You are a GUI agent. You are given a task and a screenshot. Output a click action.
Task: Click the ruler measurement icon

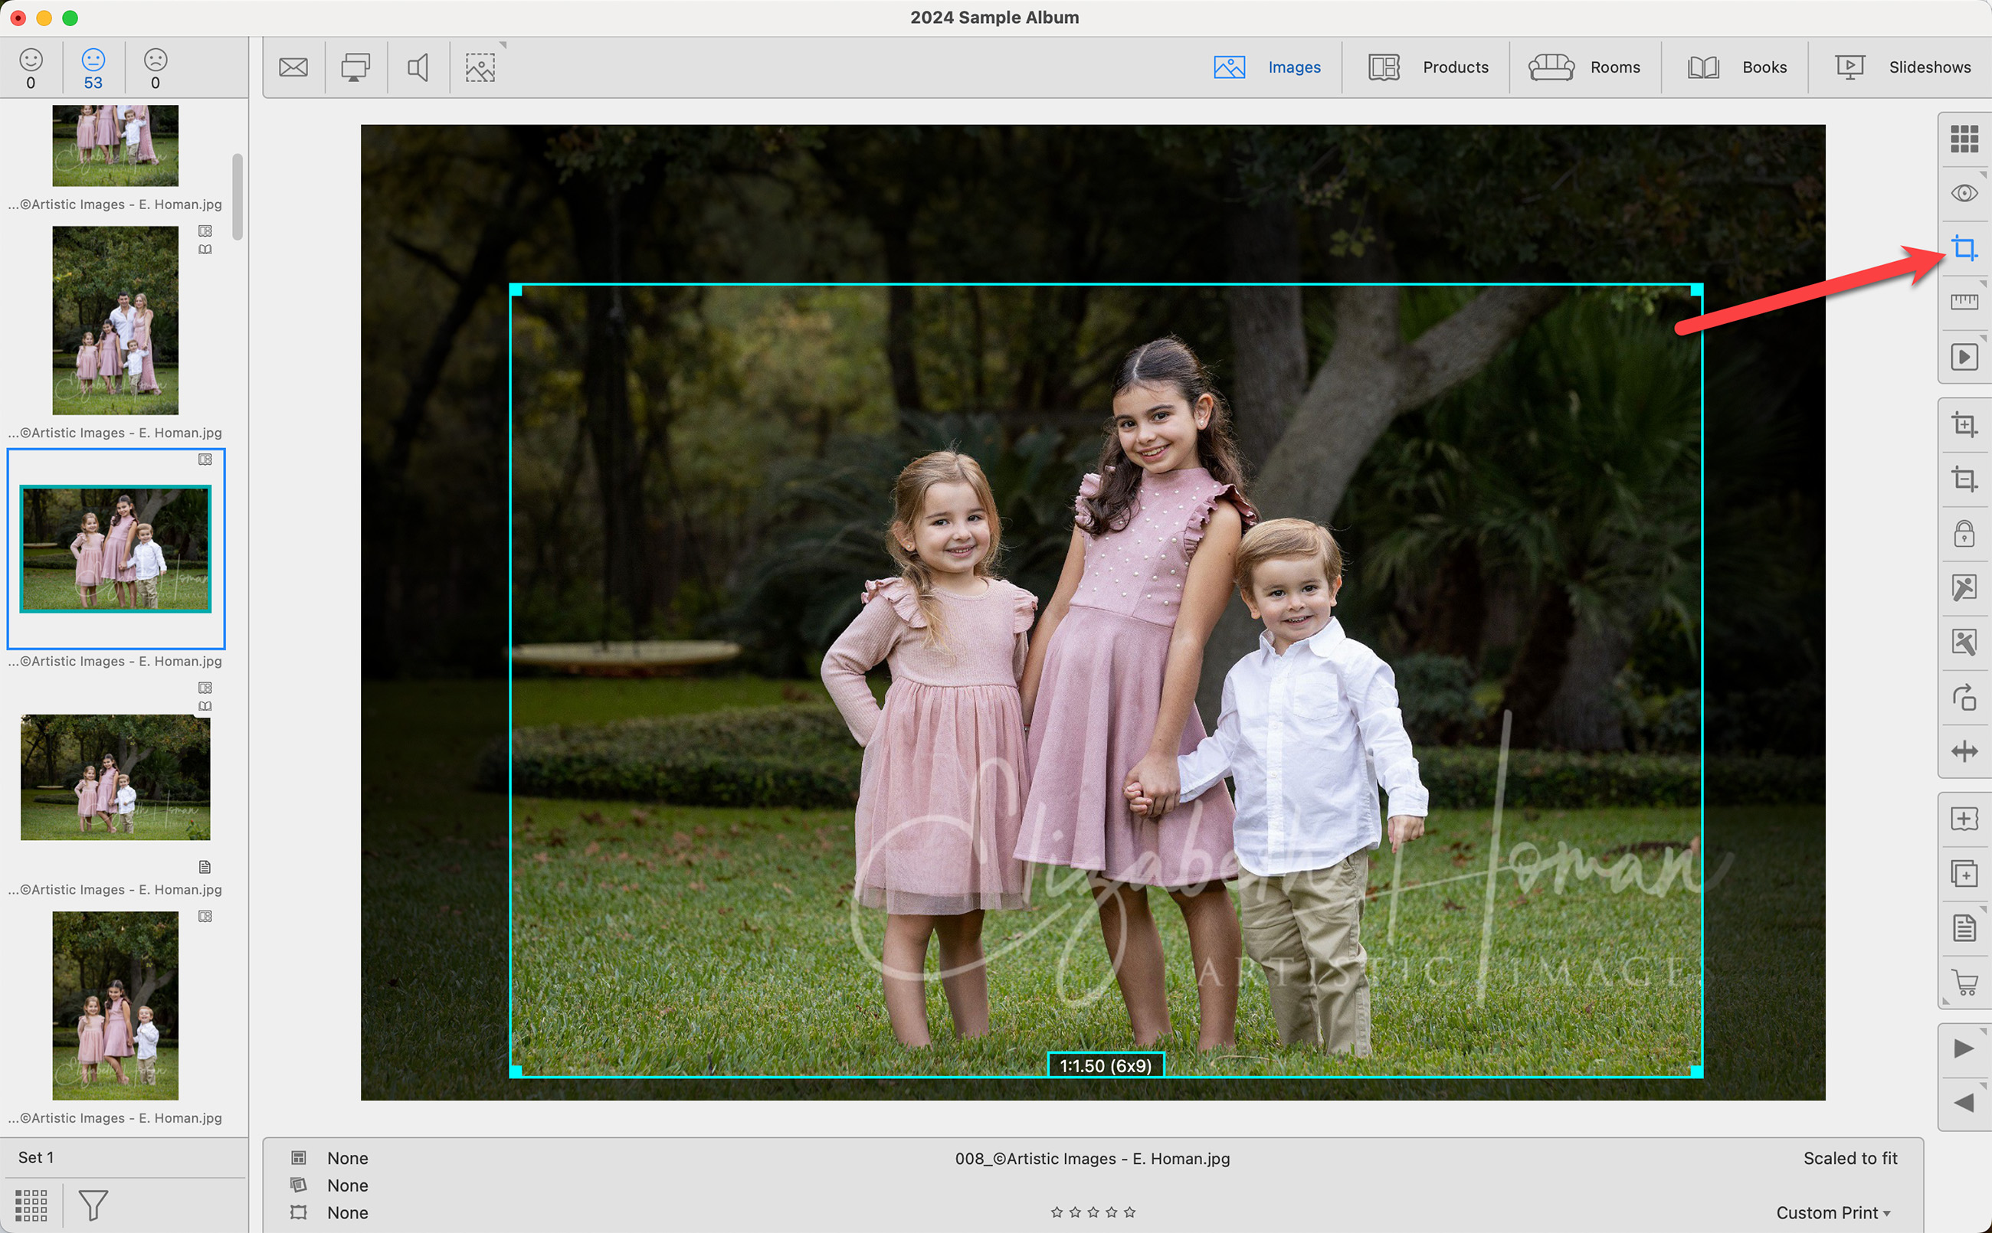pos(1964,303)
